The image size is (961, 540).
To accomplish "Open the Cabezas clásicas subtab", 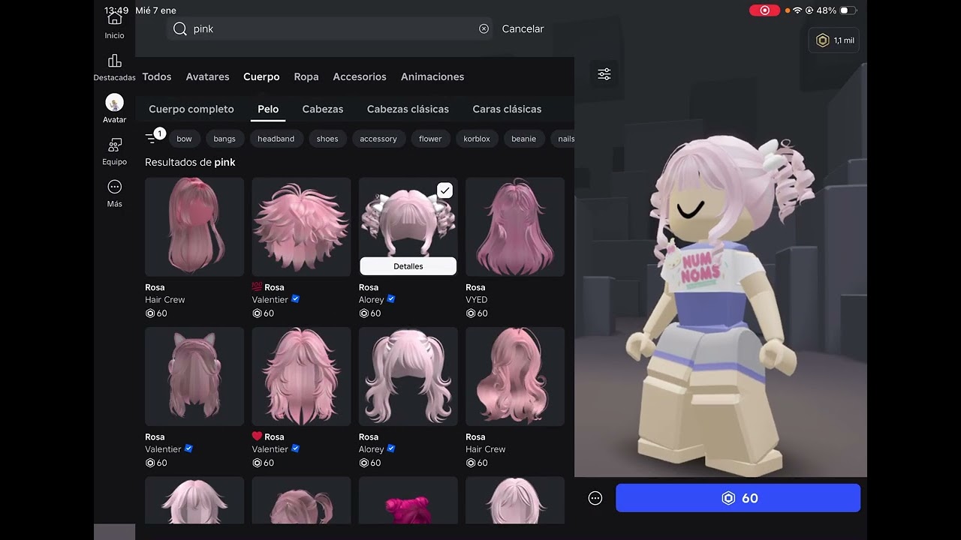I will [408, 109].
